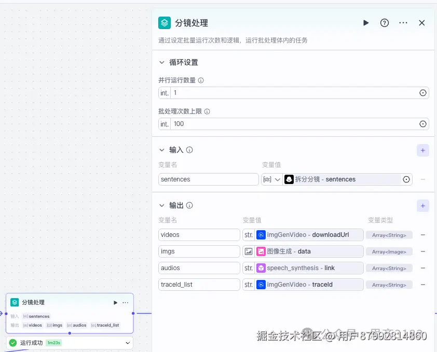Viewport: 437px width, 352px height.
Task: Collapse the 输出 section
Action: [x=161, y=205]
